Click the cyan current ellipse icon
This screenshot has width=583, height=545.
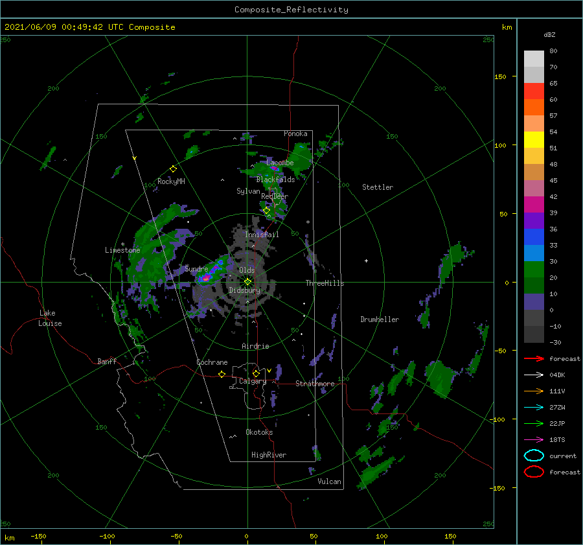(x=534, y=456)
